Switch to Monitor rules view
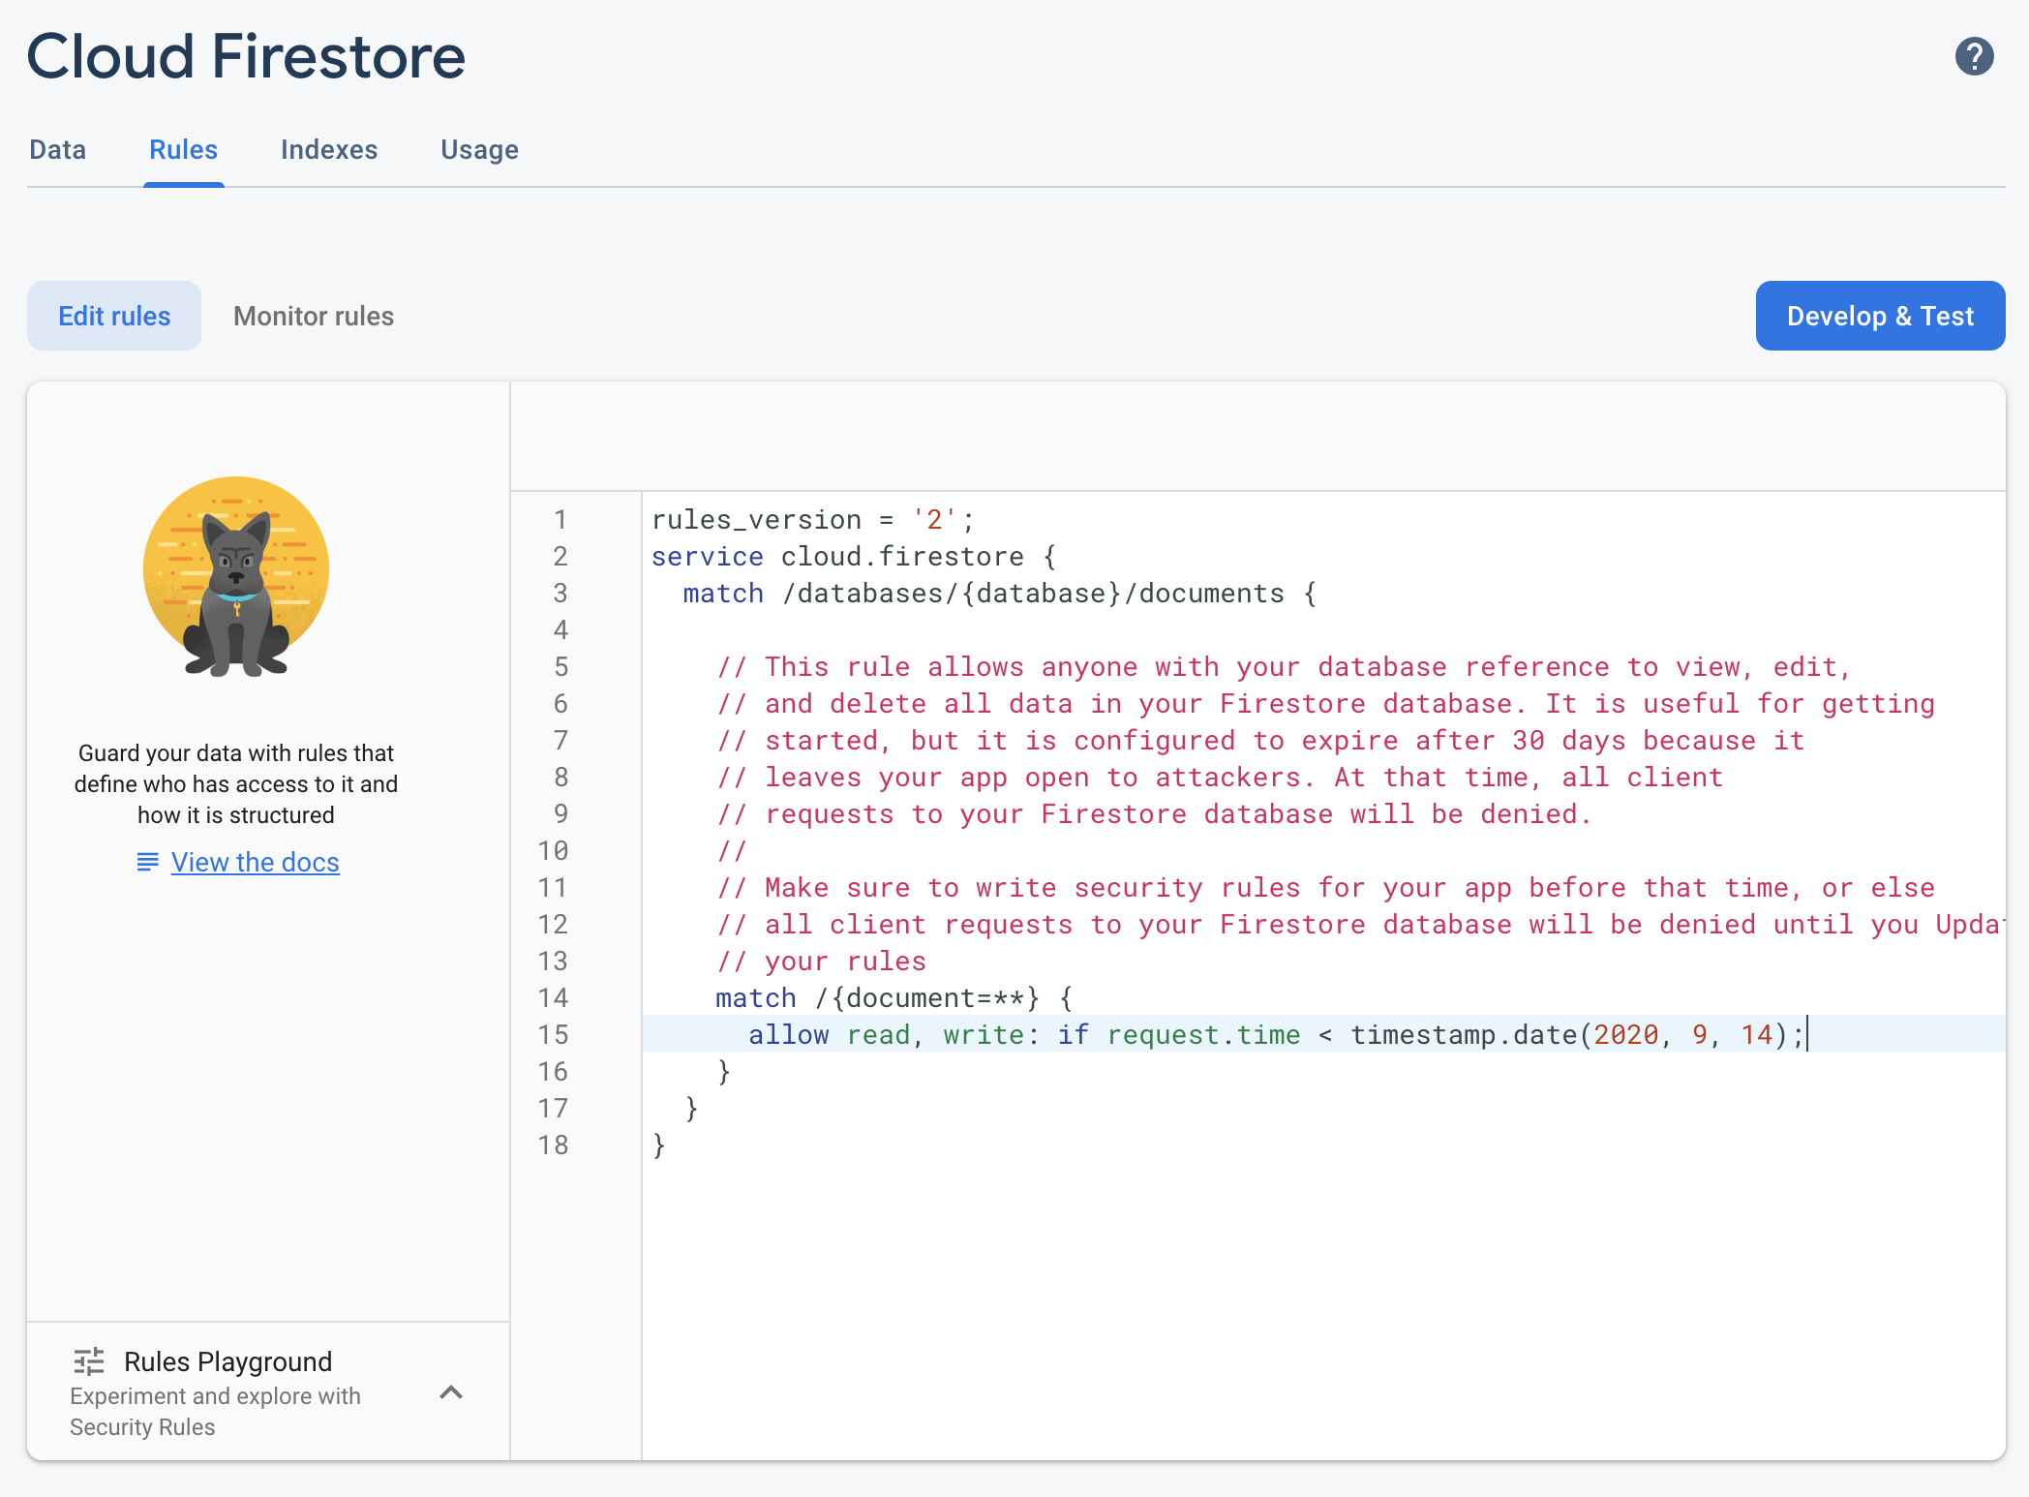2029x1497 pixels. [x=314, y=316]
